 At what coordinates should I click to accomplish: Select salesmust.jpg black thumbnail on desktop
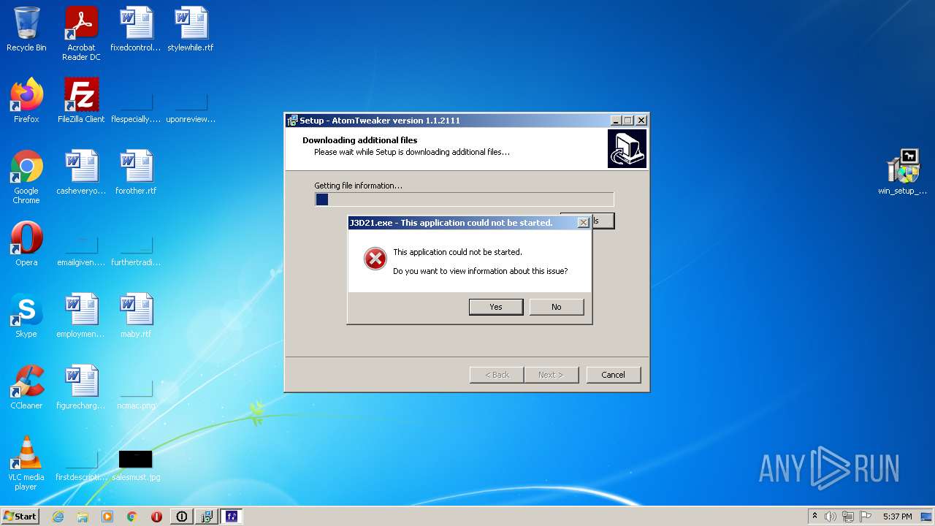[136, 459]
